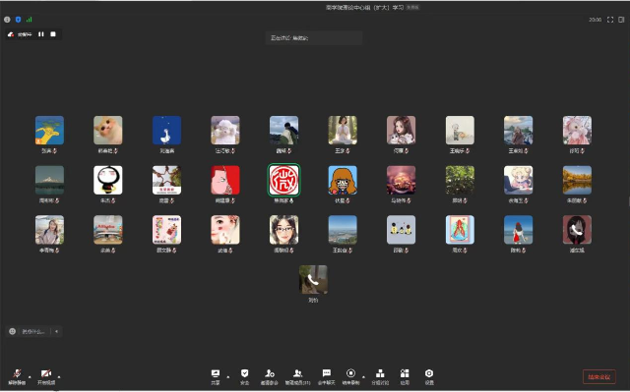This screenshot has width=630, height=392.
Task: Select participant with mountain lake reflection avatar
Action: coord(49,180)
